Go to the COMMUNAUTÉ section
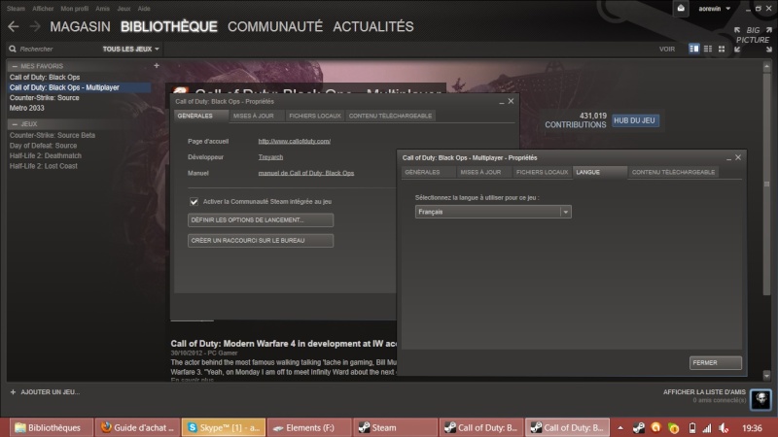This screenshot has height=437, width=778. pos(275,27)
